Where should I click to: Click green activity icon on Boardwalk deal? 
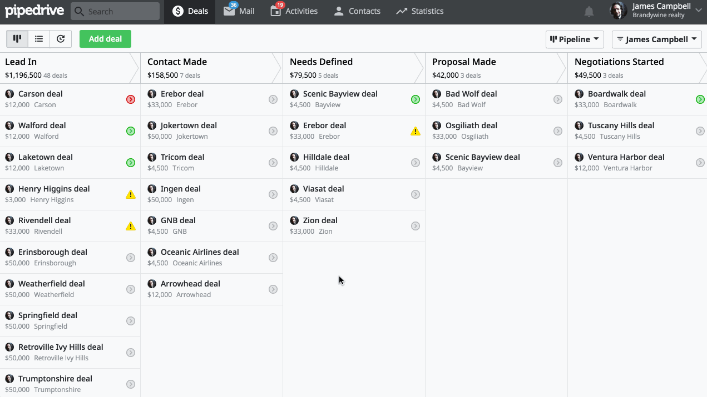click(700, 99)
